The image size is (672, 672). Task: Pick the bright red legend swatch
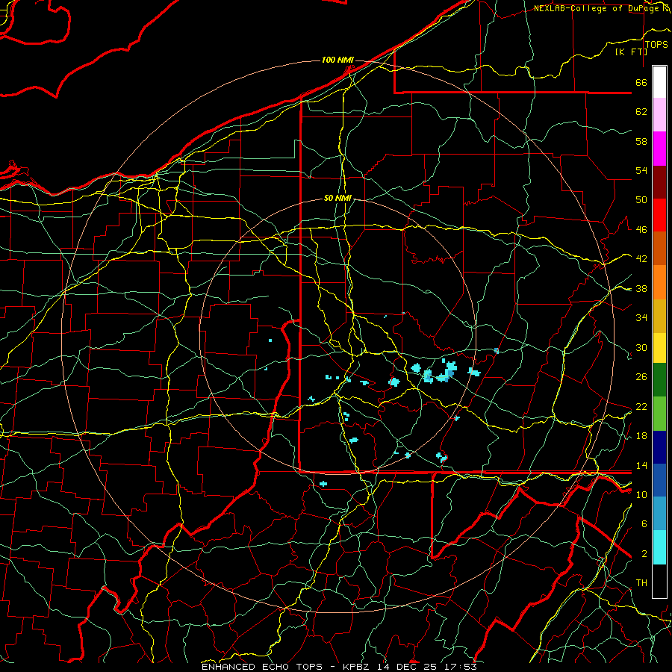pyautogui.click(x=659, y=215)
